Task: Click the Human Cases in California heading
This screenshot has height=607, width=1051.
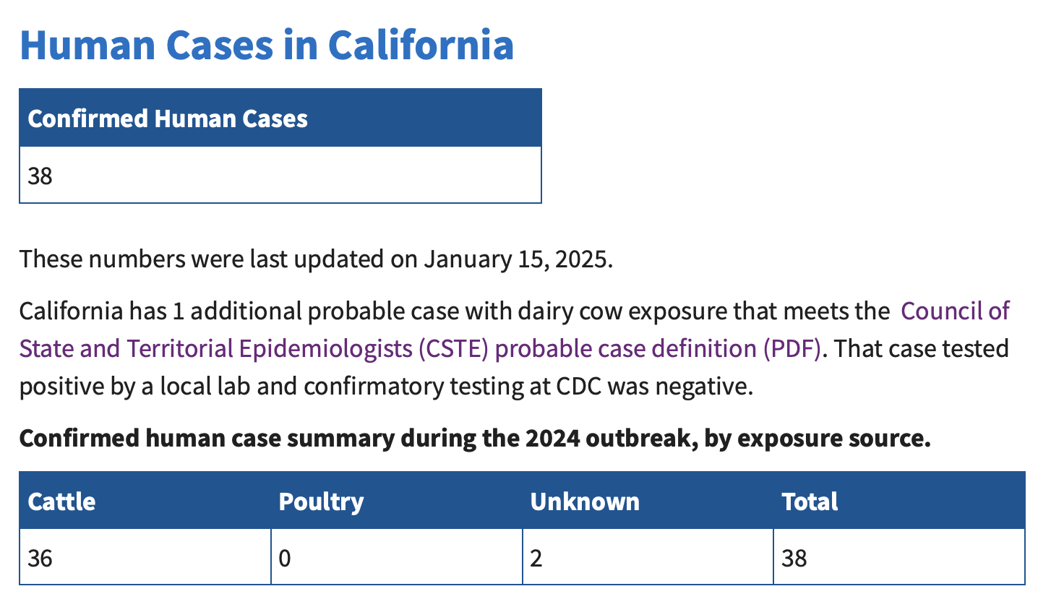Action: 267,45
